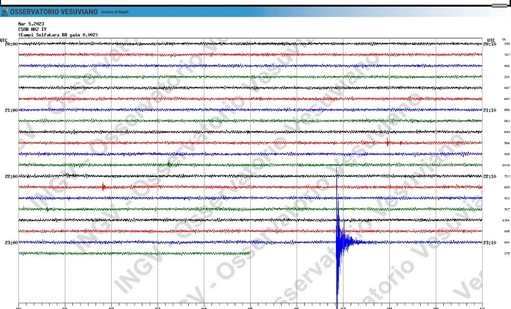The image size is (511, 309).
Task: Click the large blue earthquake waveform burst
Action: 339,242
